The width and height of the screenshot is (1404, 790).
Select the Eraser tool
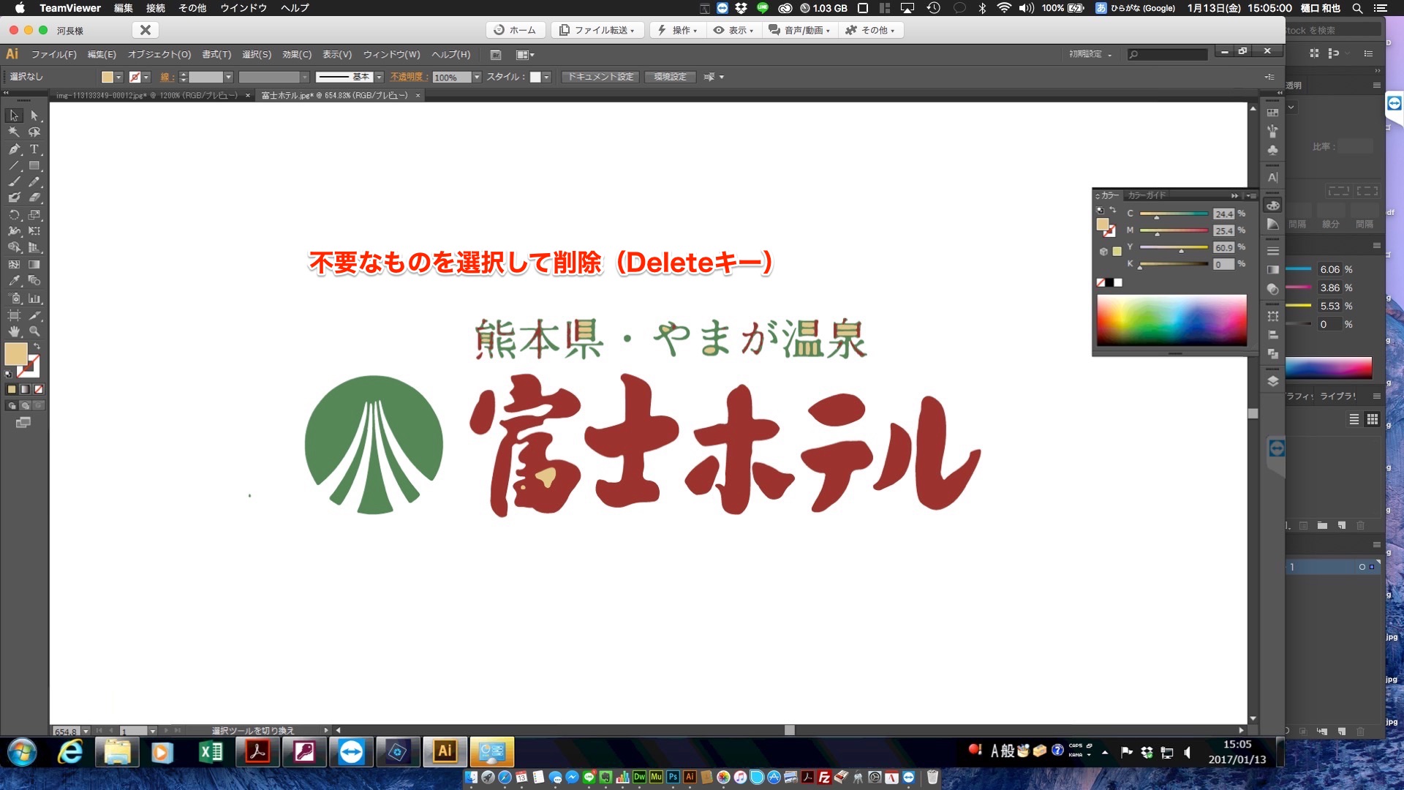click(34, 197)
